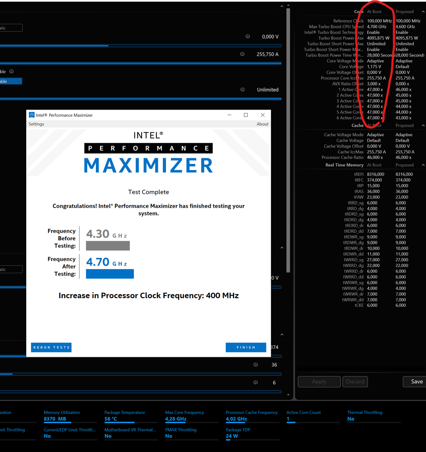Click info icon next to value 36
Image resolution: width=426 pixels, height=452 pixels.
(256, 365)
